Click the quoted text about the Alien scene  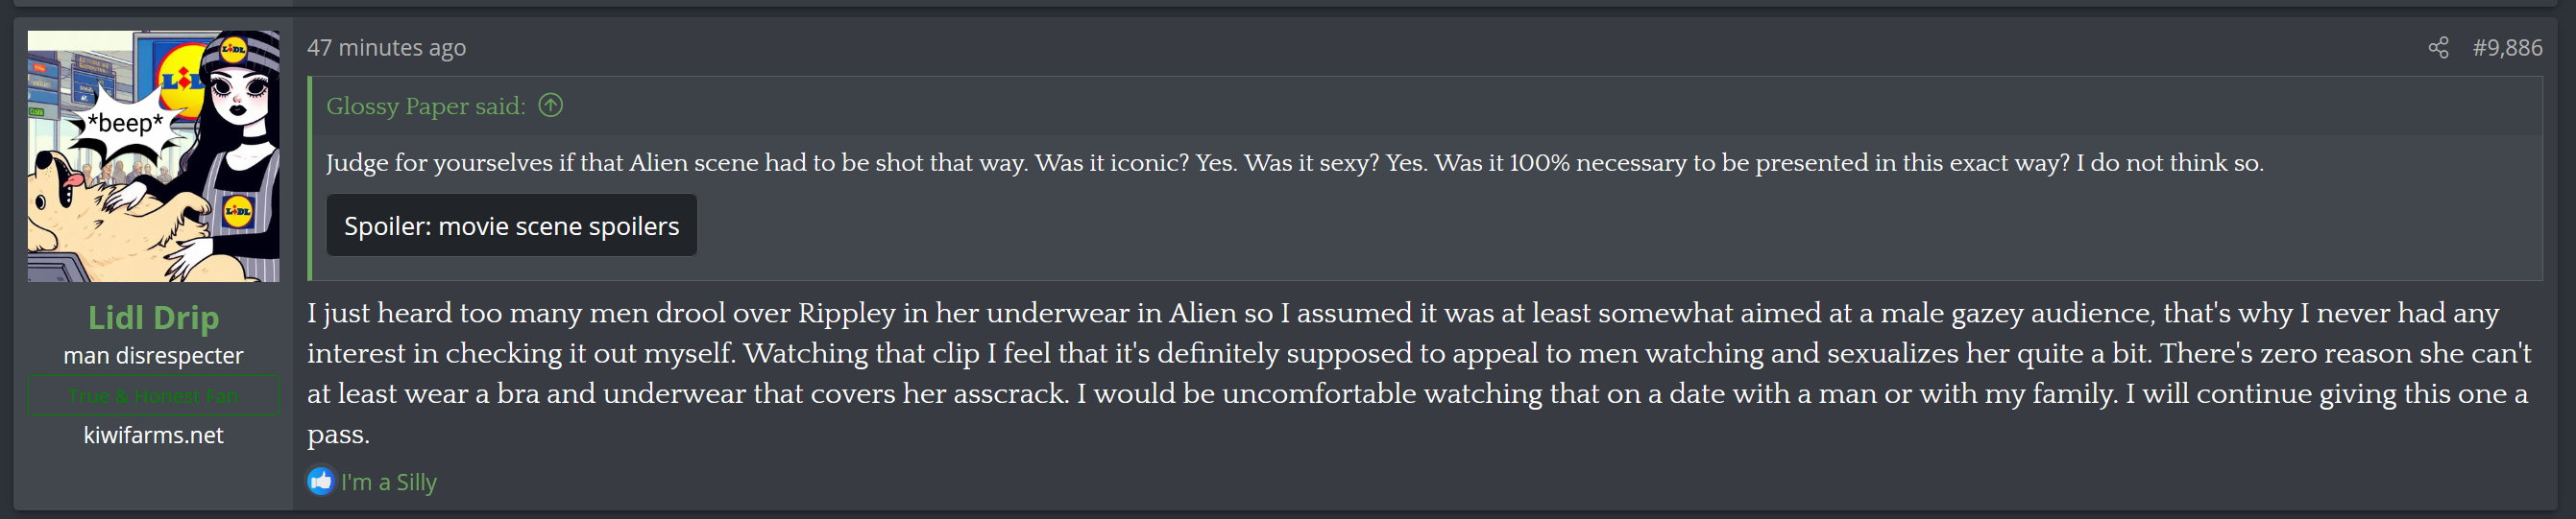pyautogui.click(x=1294, y=163)
